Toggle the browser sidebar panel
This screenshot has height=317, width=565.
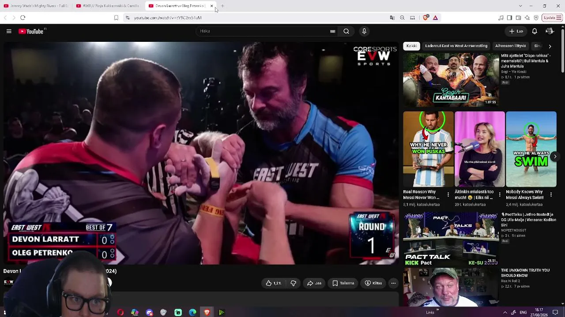[509, 18]
